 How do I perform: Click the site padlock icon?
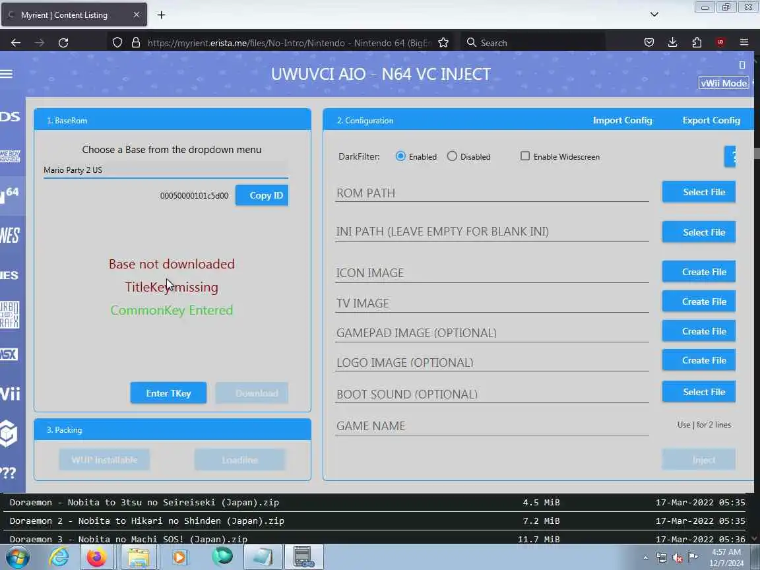point(136,43)
